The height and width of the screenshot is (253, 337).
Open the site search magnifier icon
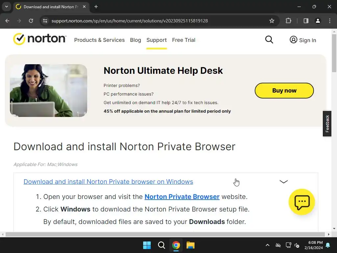[x=269, y=40]
